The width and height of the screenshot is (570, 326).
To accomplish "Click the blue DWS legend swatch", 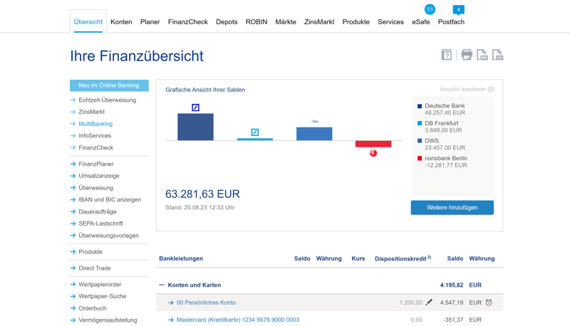I will tap(420, 141).
